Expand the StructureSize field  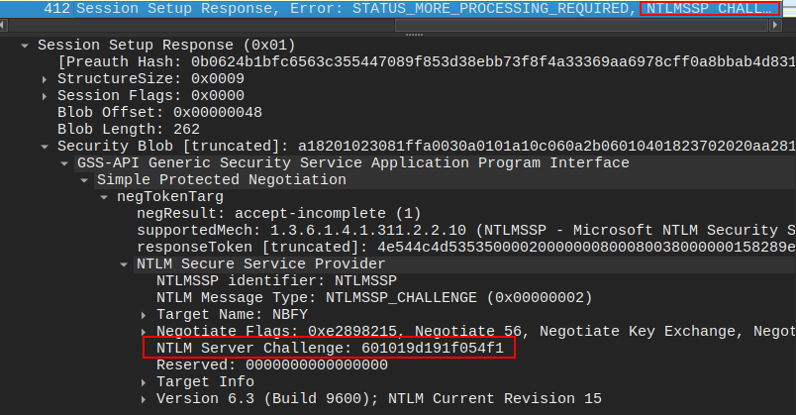(45, 79)
